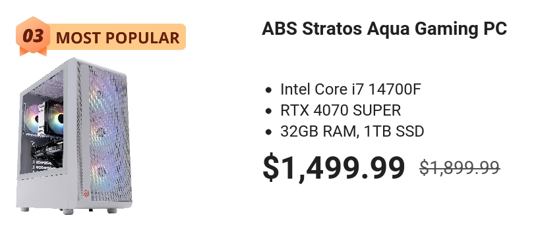Click the RGB CPU cooler fan inside case

tap(56, 118)
